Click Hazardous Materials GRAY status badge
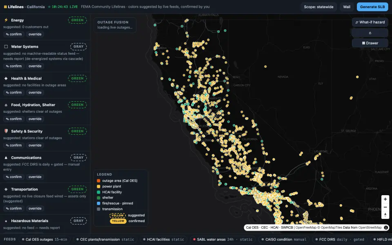This screenshot has height=245, width=392. tap(78, 221)
